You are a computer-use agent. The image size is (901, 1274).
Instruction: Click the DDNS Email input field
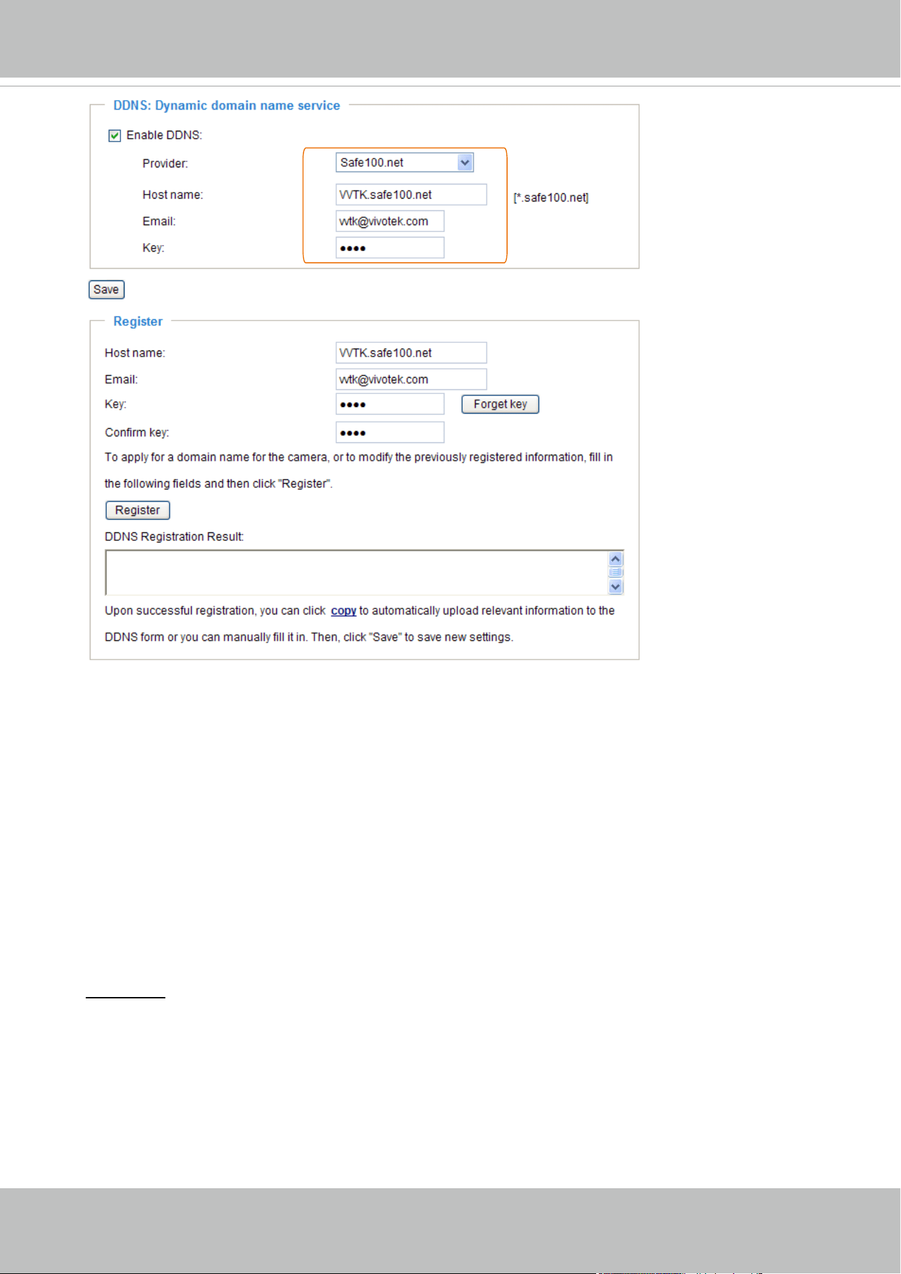click(390, 221)
